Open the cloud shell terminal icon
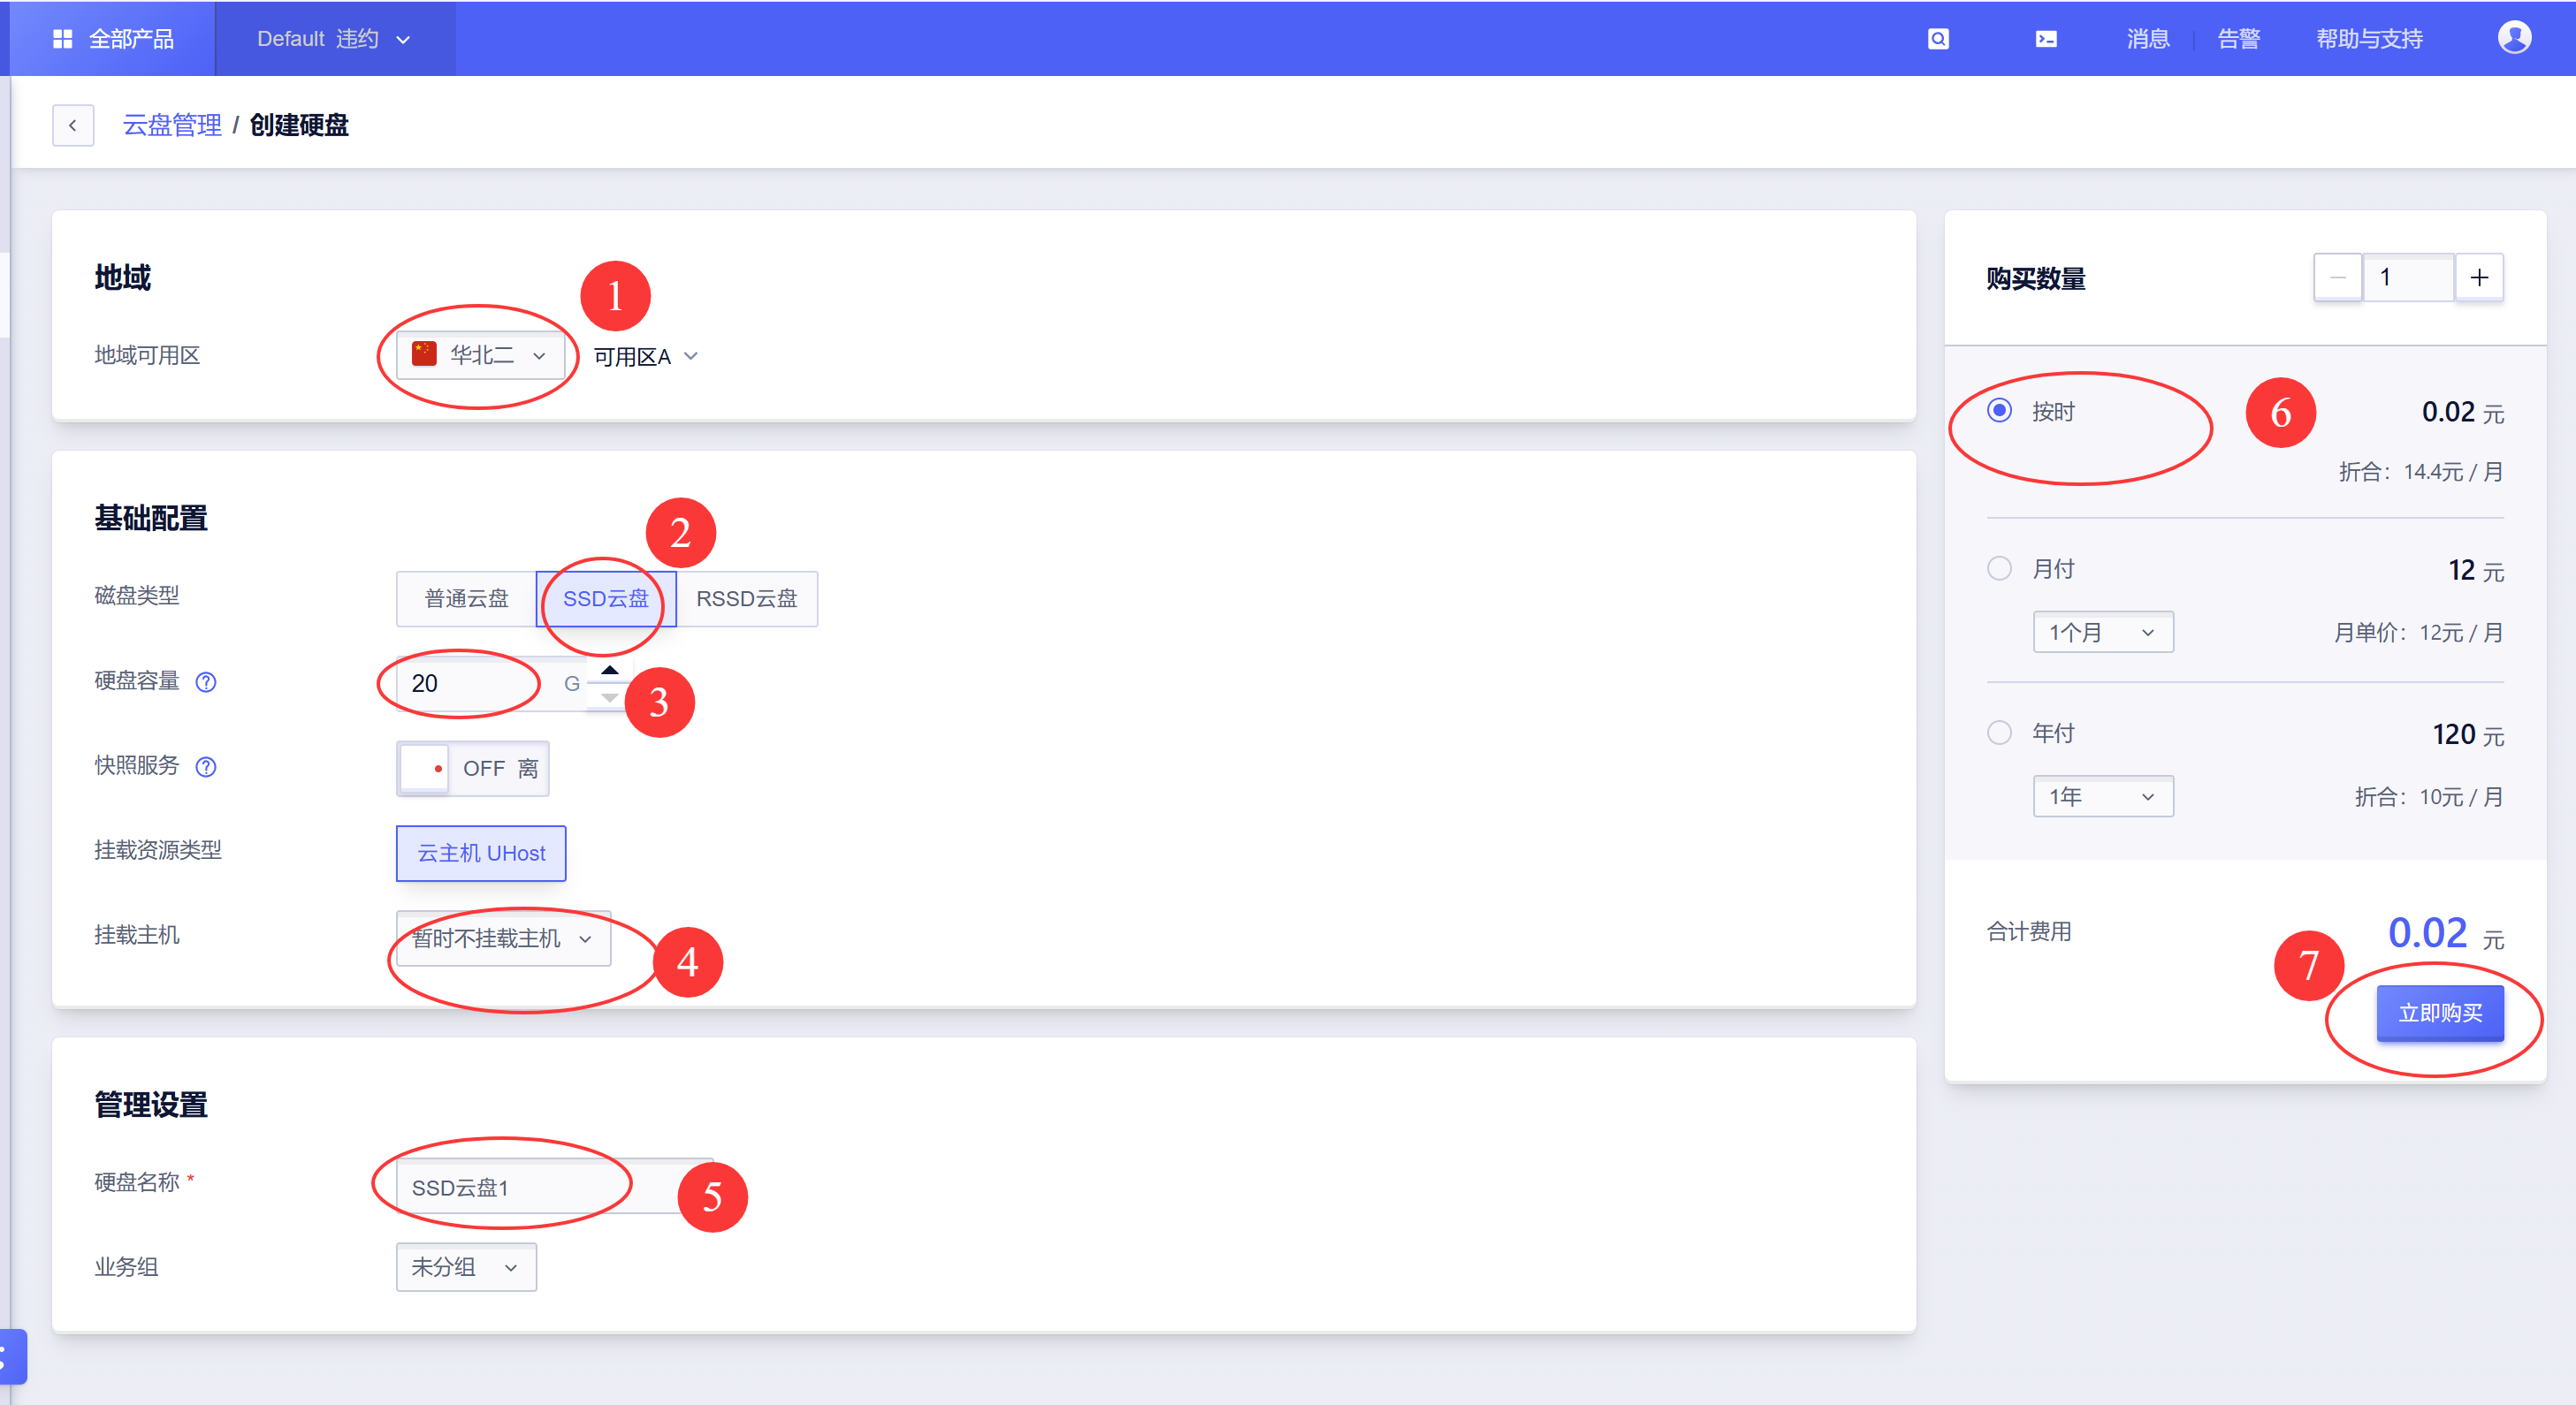 [2046, 39]
